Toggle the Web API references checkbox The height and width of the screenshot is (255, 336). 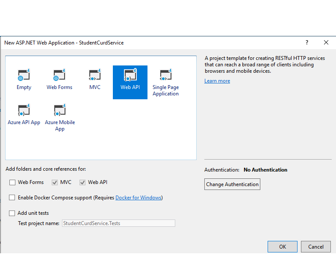pyautogui.click(x=83, y=182)
